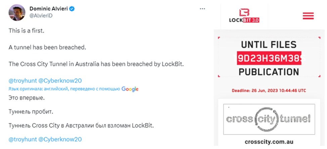
Task: Click the red countdown timer
Action: [269, 58]
